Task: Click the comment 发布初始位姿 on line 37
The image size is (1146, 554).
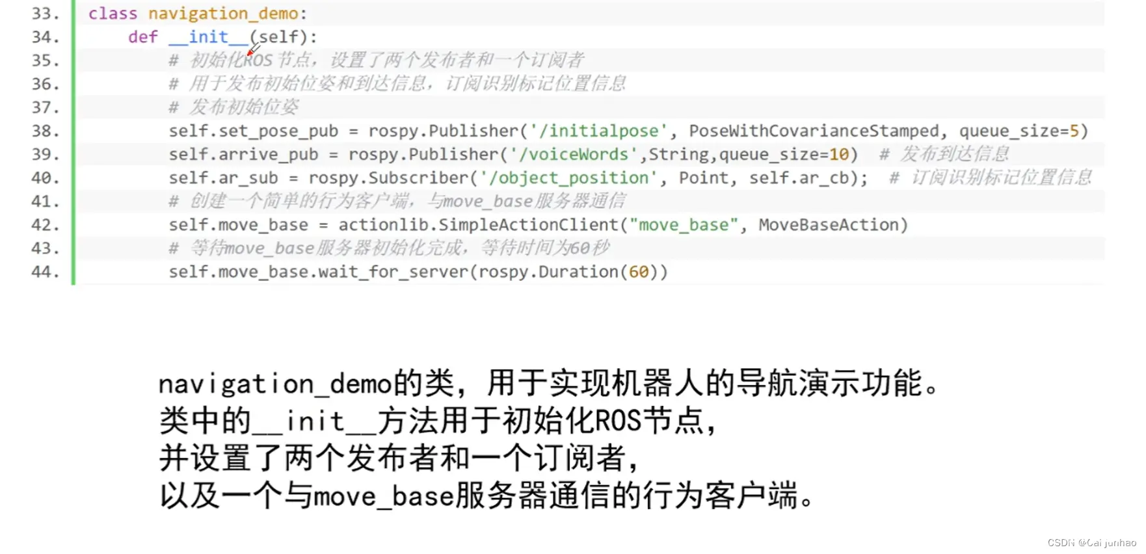Action: [233, 107]
